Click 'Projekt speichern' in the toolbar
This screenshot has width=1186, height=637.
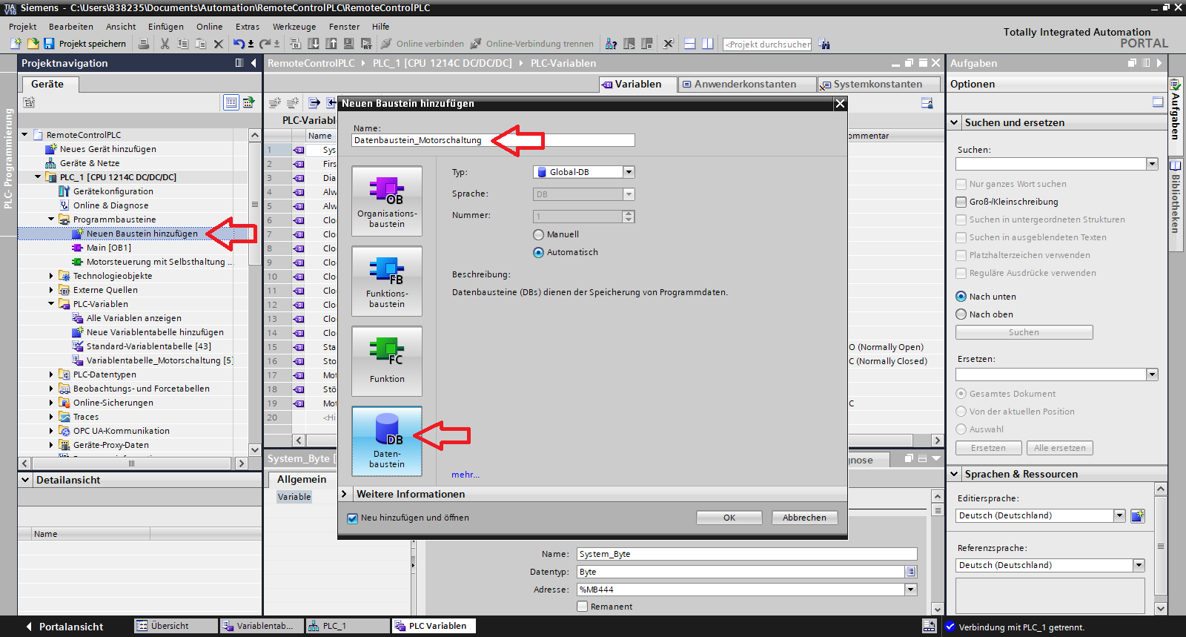pos(85,44)
